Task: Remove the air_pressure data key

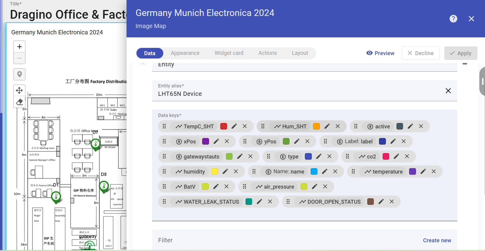Action: (x=325, y=187)
